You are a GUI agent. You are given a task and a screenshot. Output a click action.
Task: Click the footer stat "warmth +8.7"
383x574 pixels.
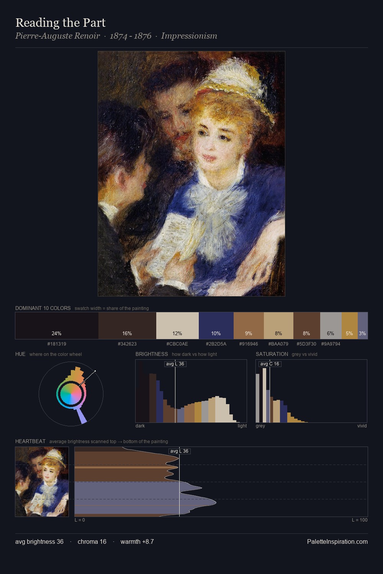pos(137,541)
